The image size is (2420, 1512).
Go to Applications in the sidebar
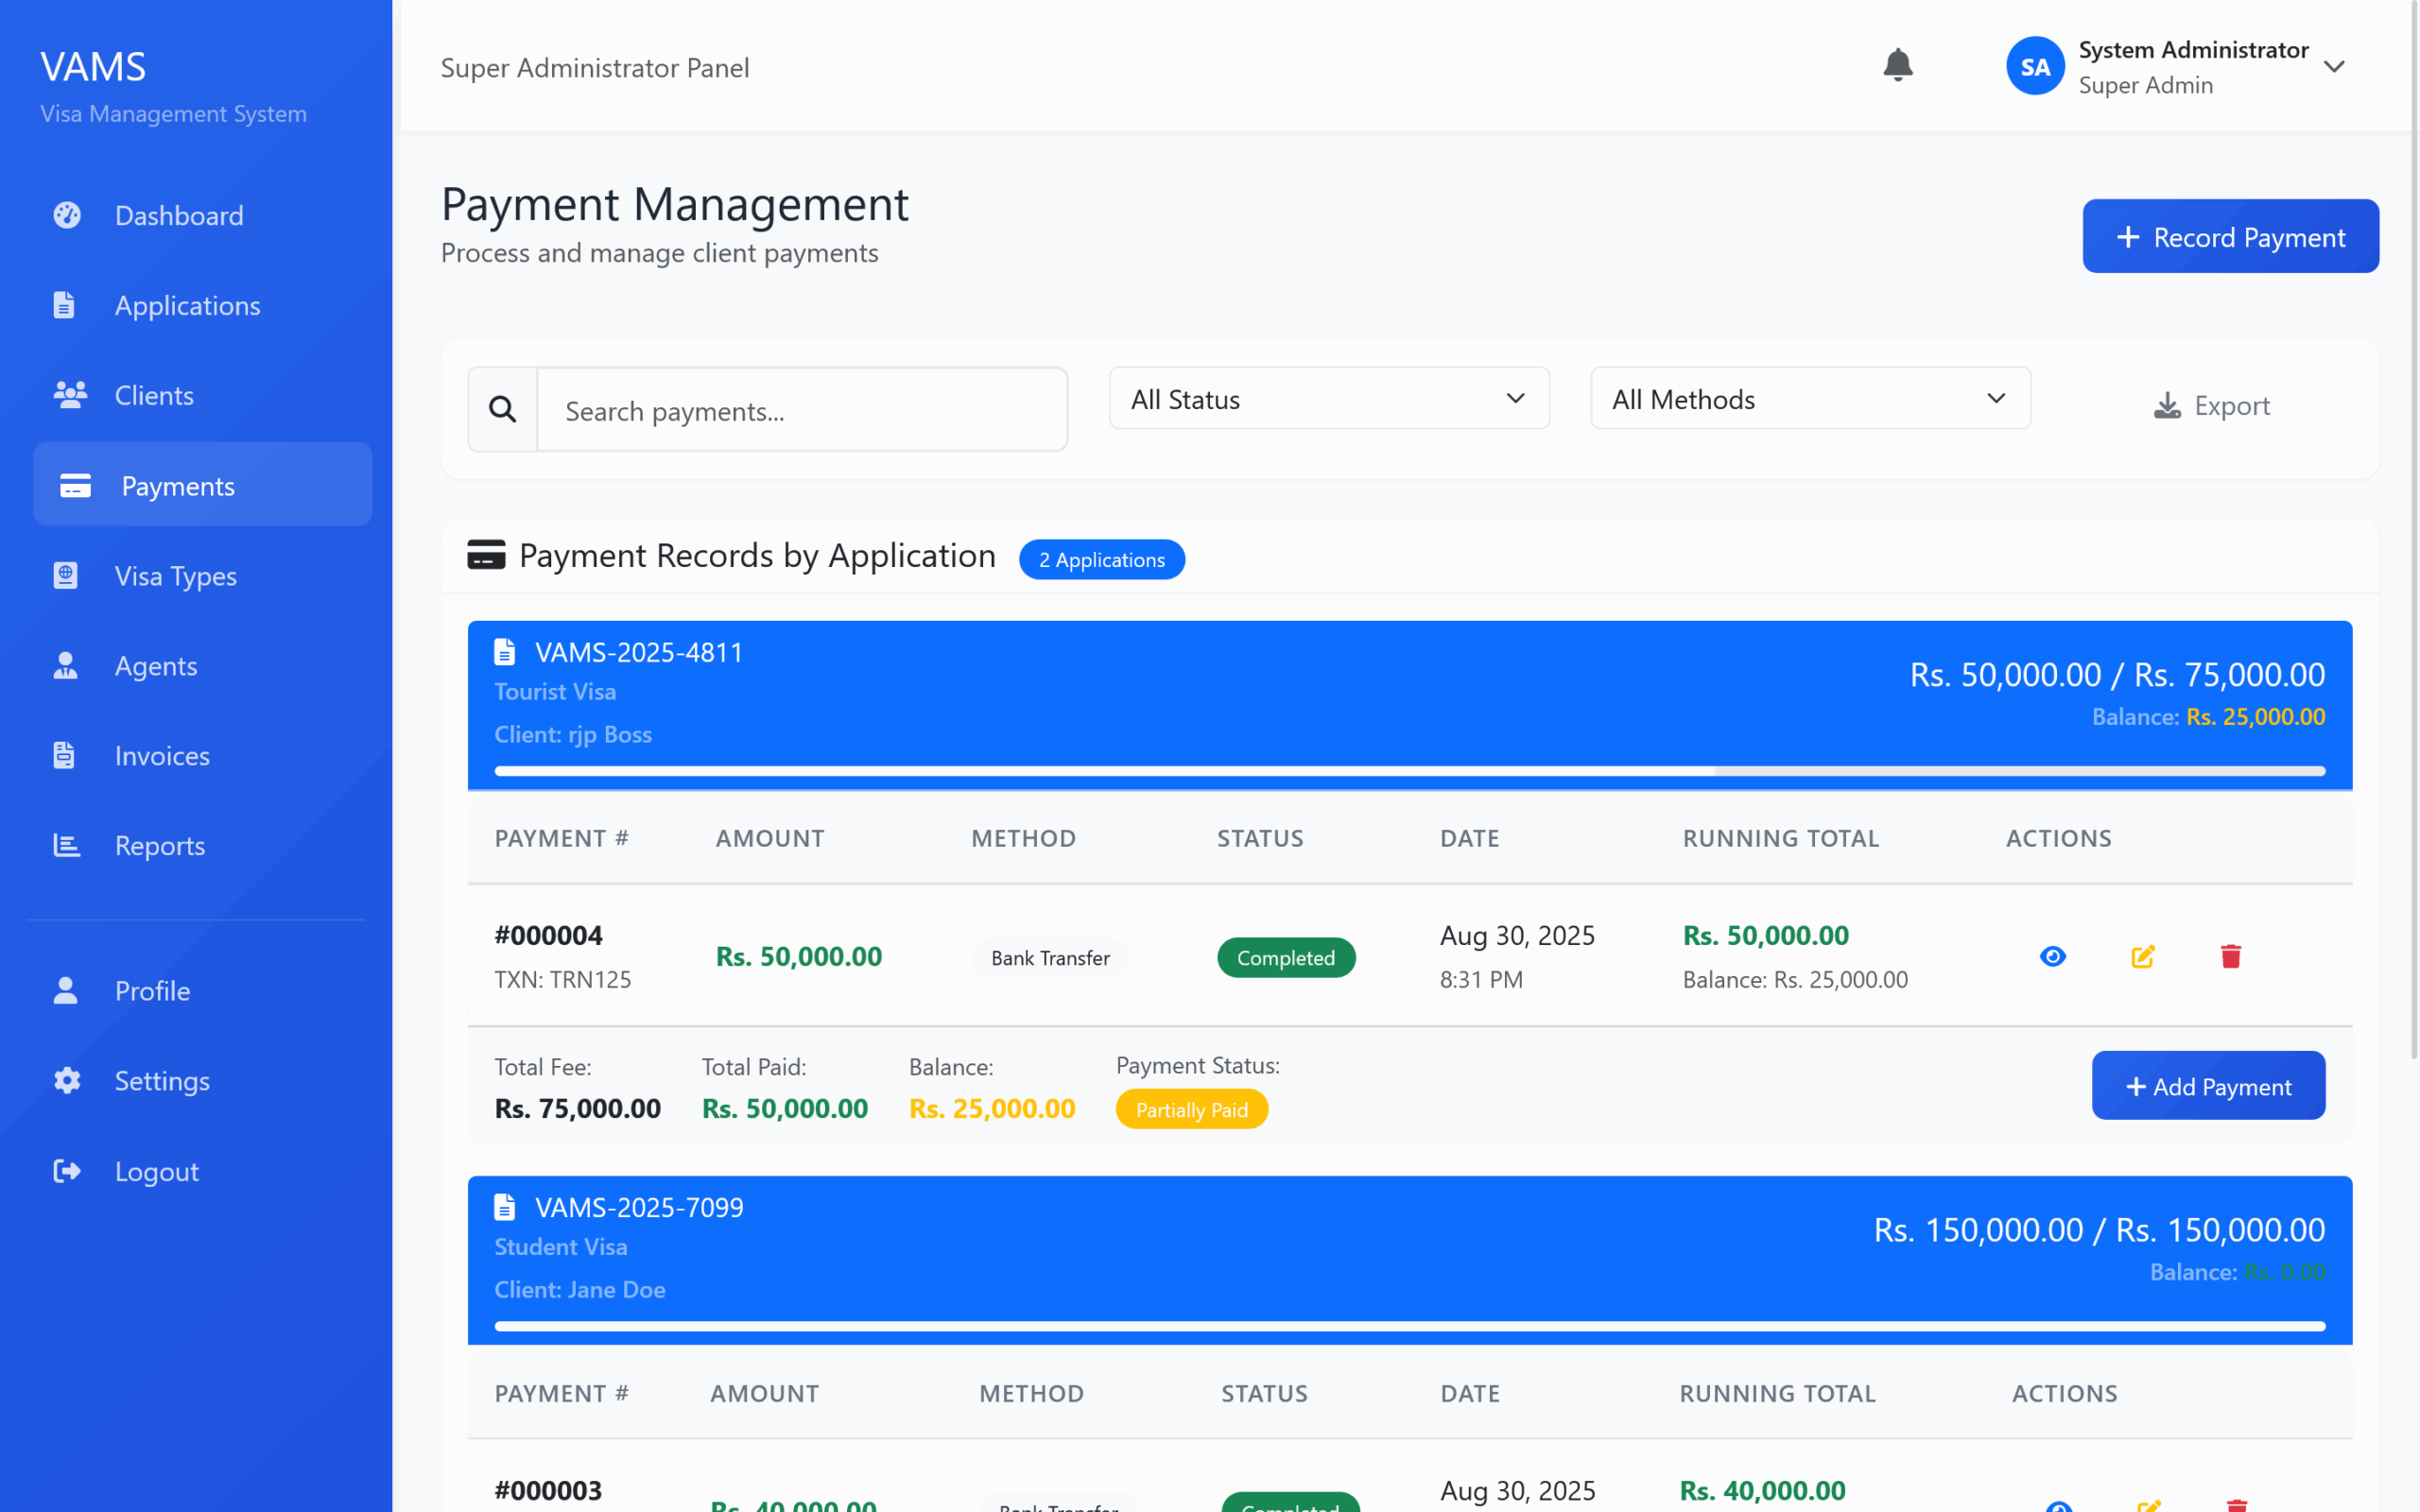pyautogui.click(x=187, y=305)
